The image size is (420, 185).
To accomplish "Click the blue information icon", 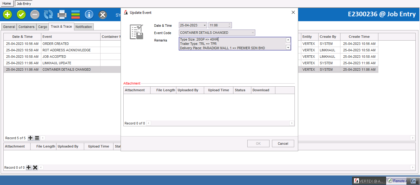I will [x=89, y=14].
